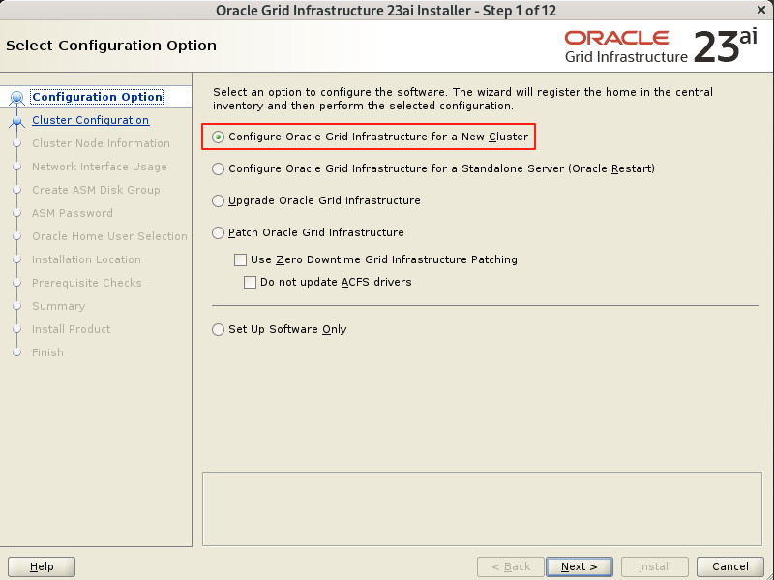Click Oracle Home User Selection step
Image resolution: width=774 pixels, height=580 pixels.
109,236
